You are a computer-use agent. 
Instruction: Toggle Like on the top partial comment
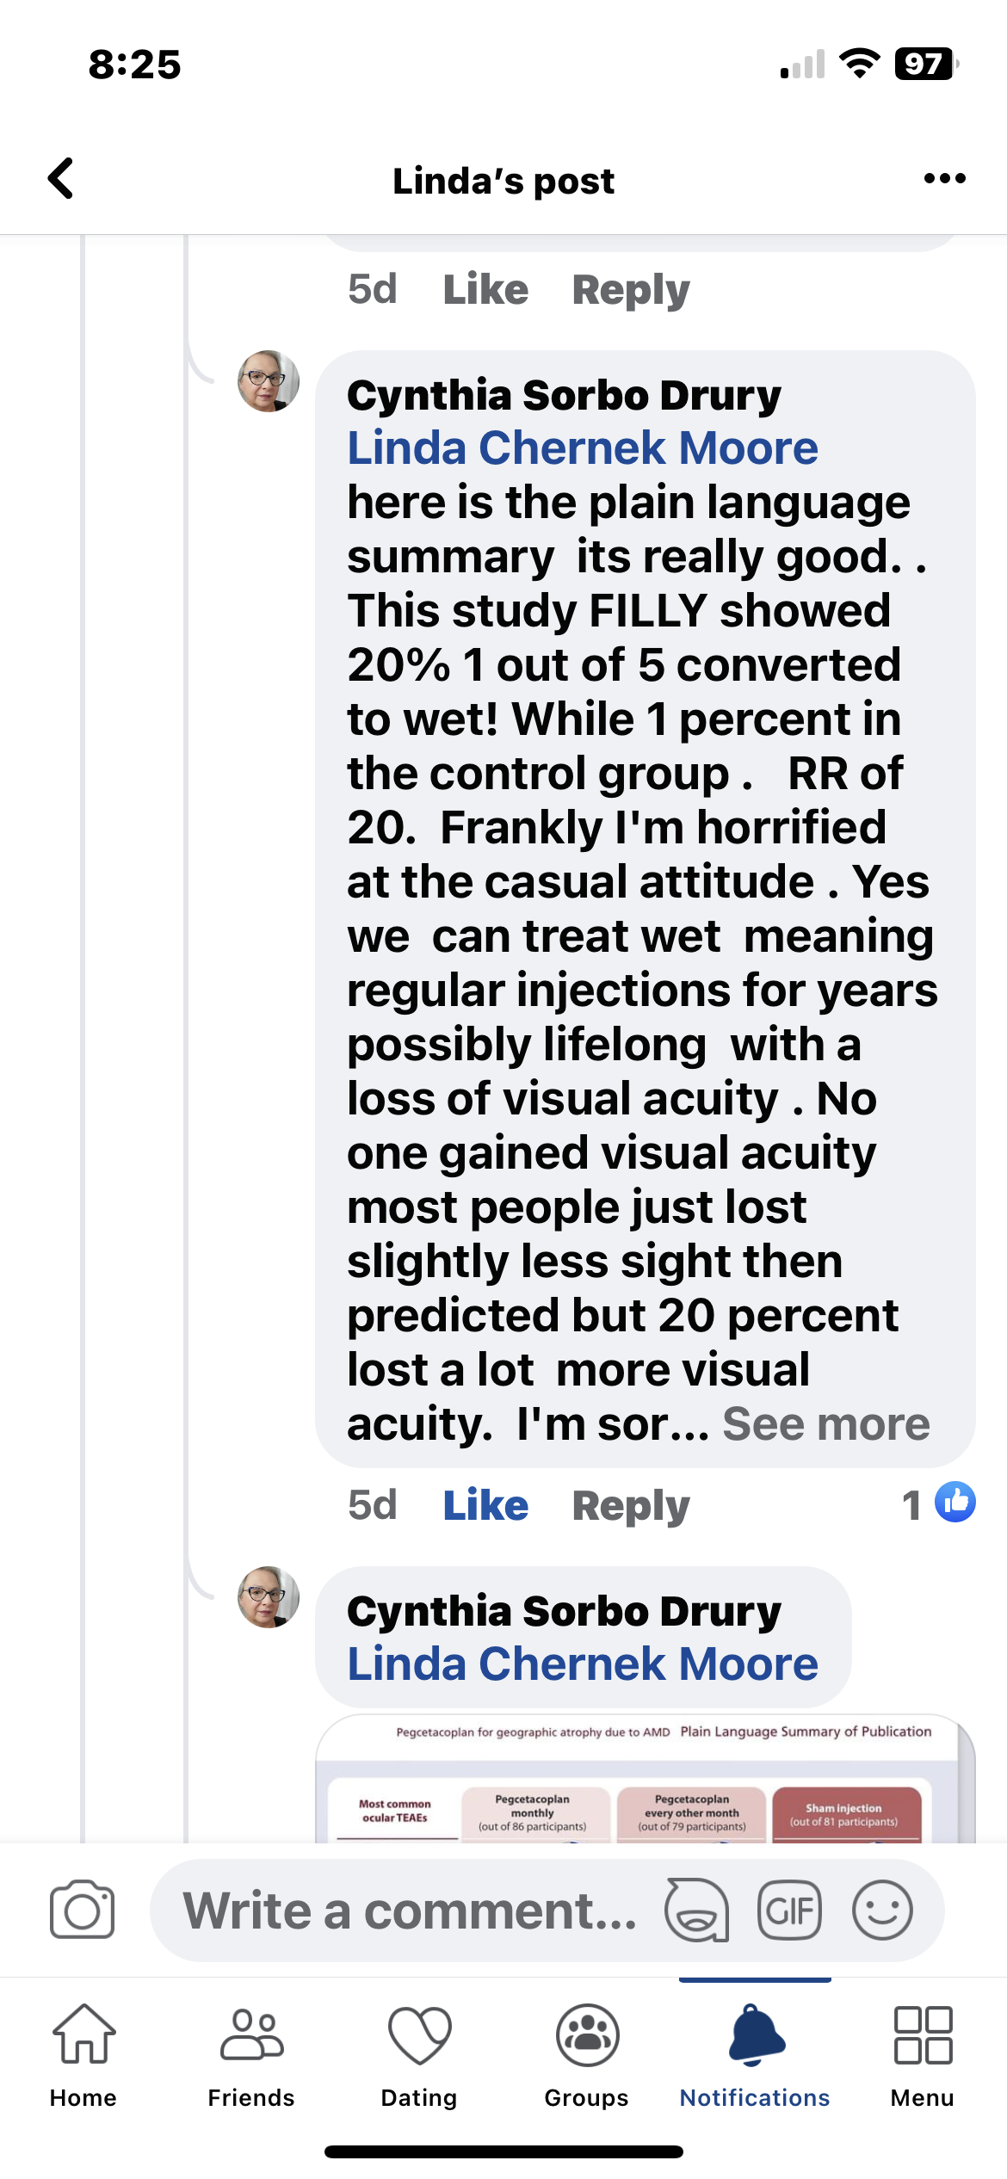pos(485,290)
